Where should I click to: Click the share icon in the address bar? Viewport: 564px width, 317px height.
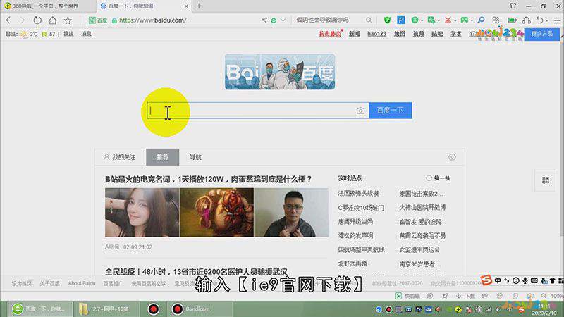tap(264, 20)
